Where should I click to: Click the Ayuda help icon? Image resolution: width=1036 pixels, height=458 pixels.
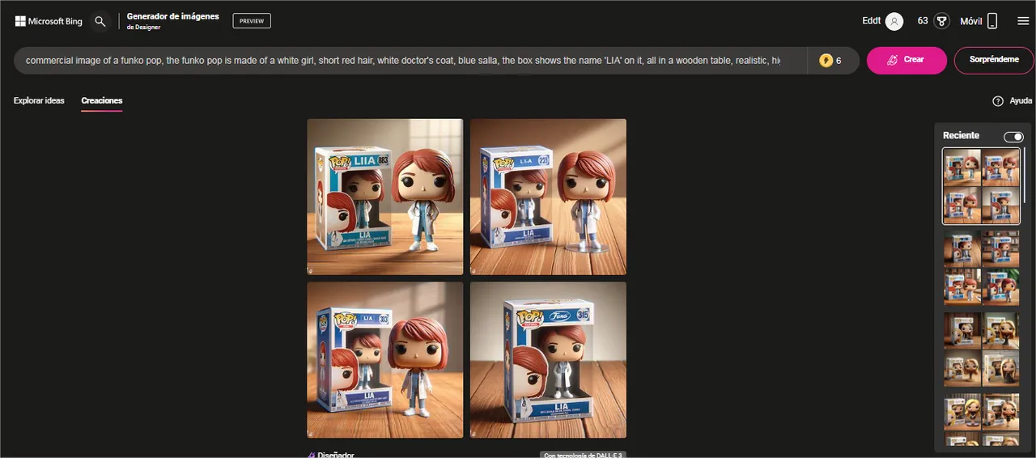[998, 101]
